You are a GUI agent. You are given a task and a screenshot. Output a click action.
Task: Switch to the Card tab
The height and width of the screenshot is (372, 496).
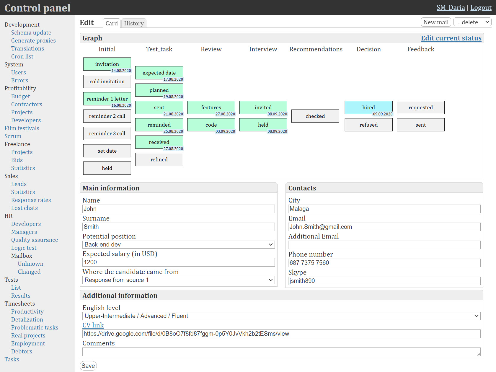pos(111,23)
